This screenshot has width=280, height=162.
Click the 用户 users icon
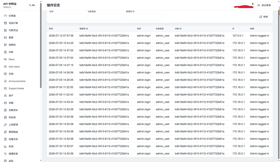tap(5, 96)
